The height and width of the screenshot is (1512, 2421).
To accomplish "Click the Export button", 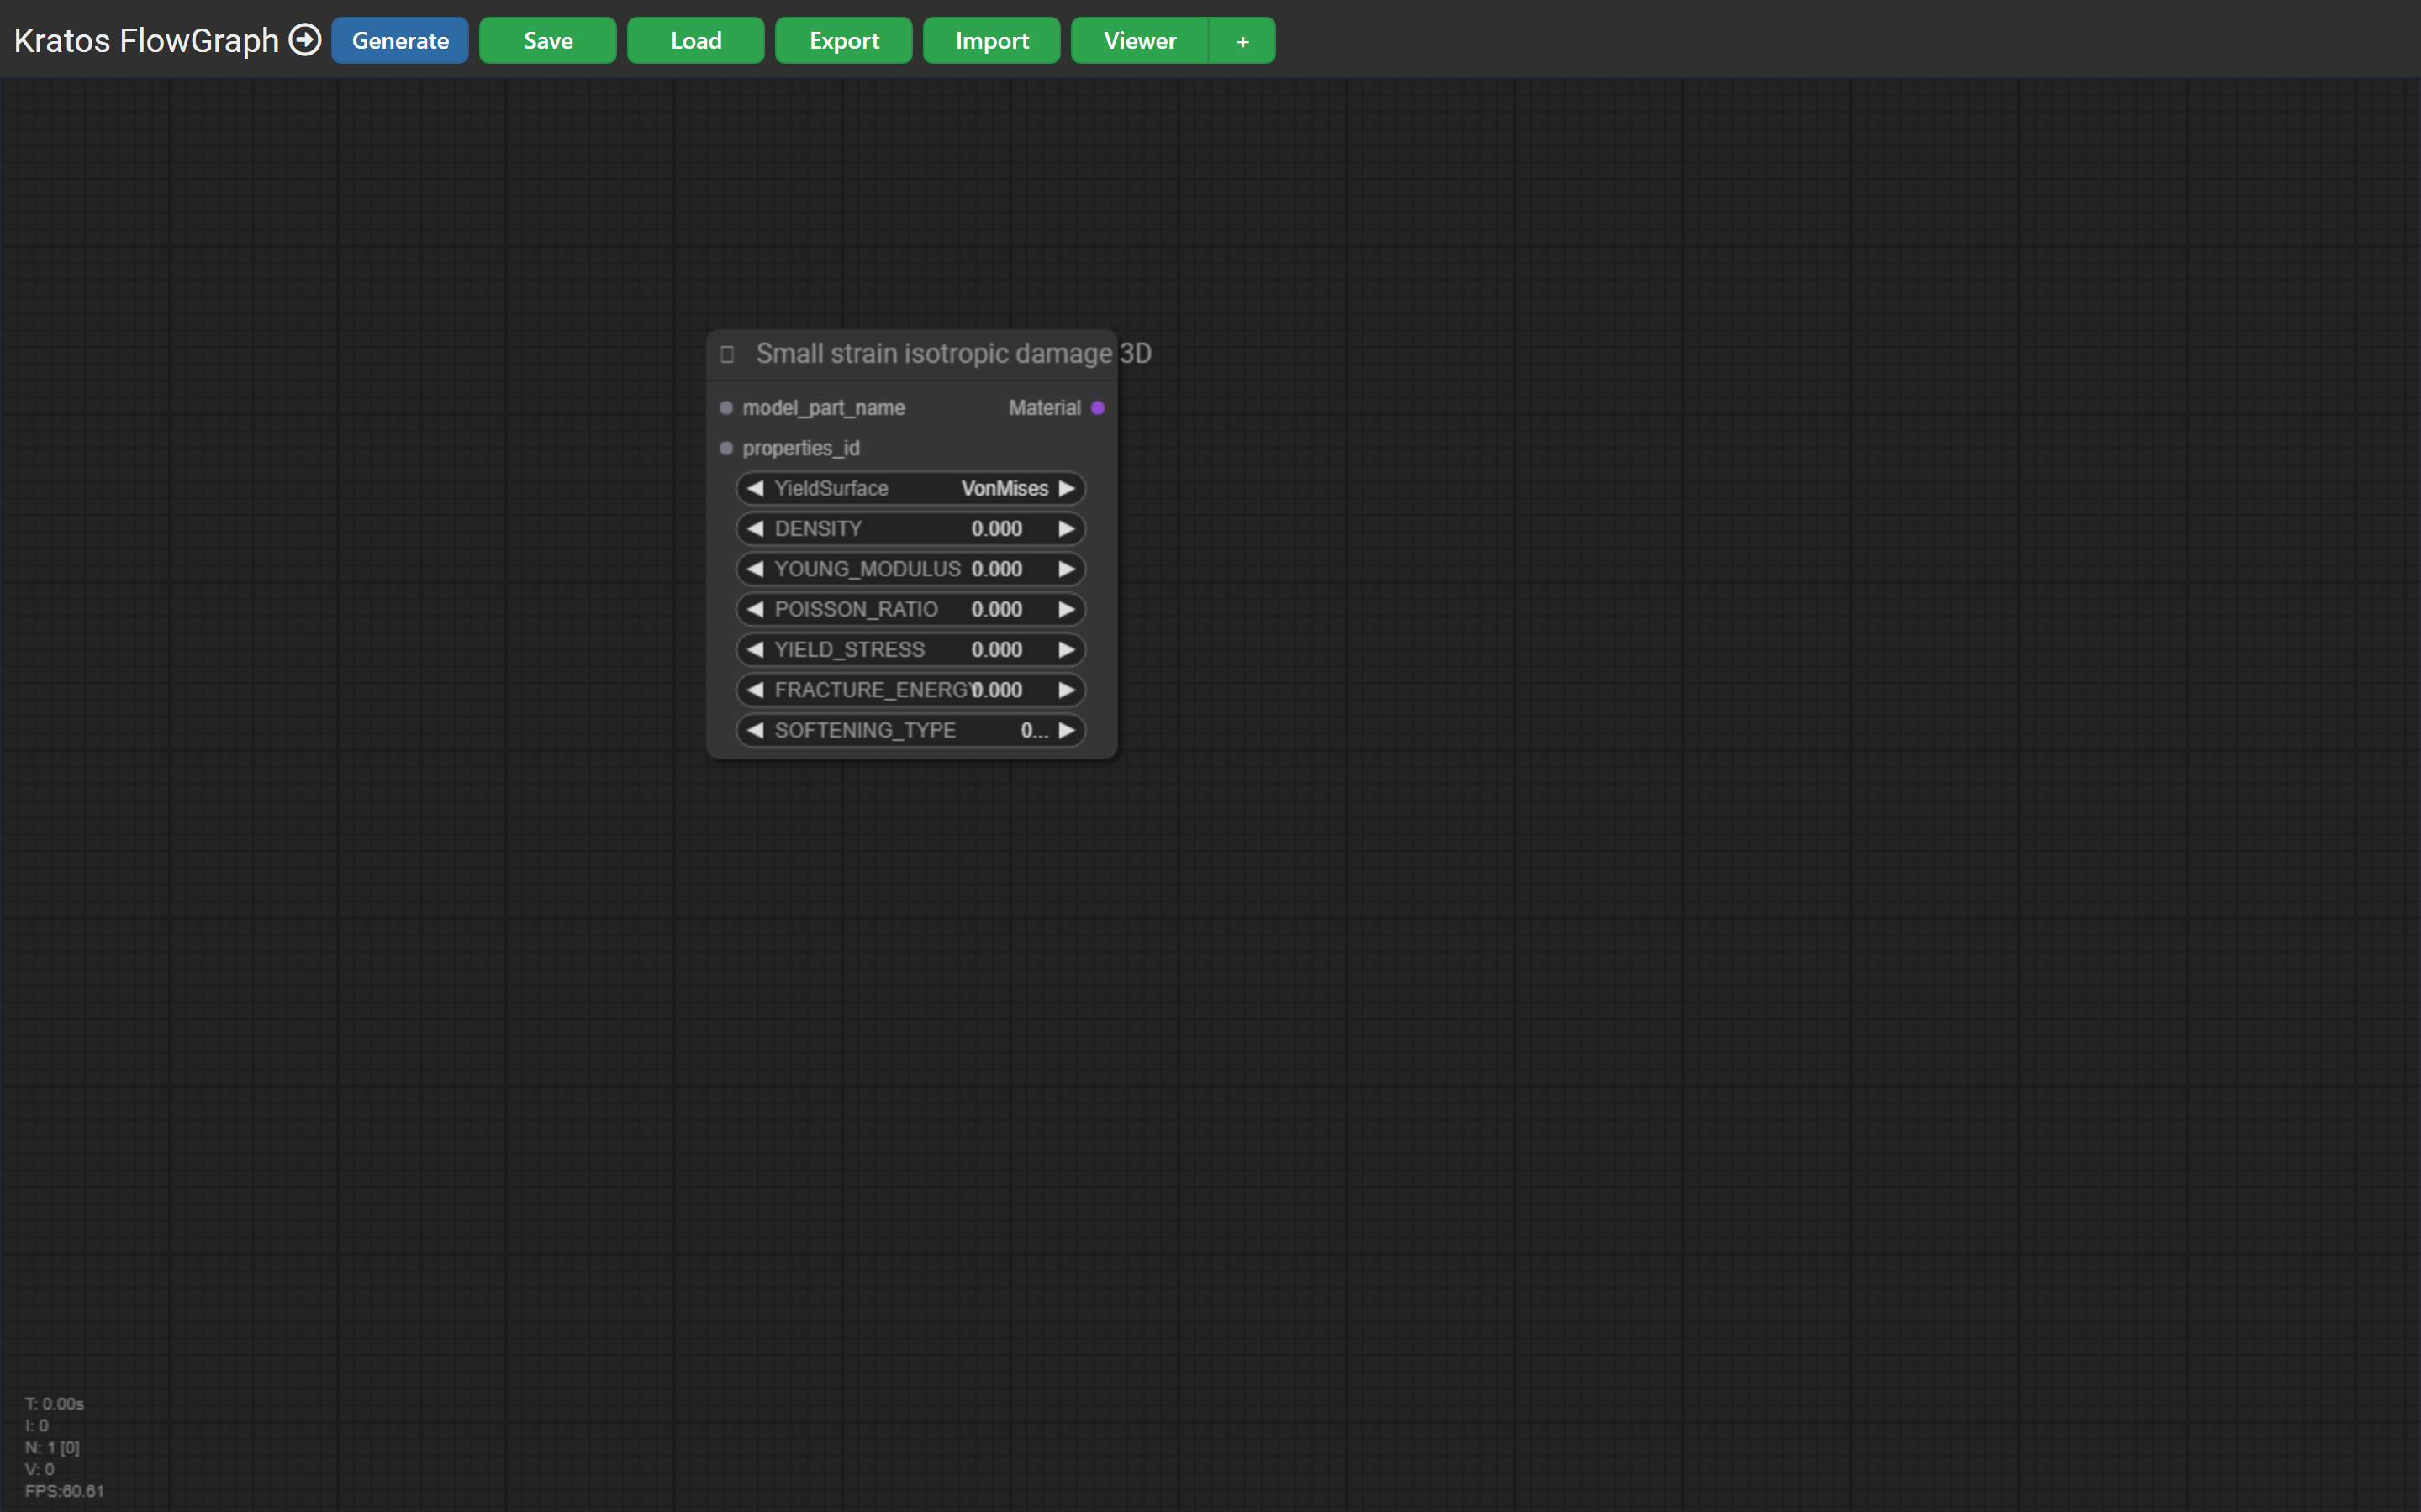I will 844,40.
